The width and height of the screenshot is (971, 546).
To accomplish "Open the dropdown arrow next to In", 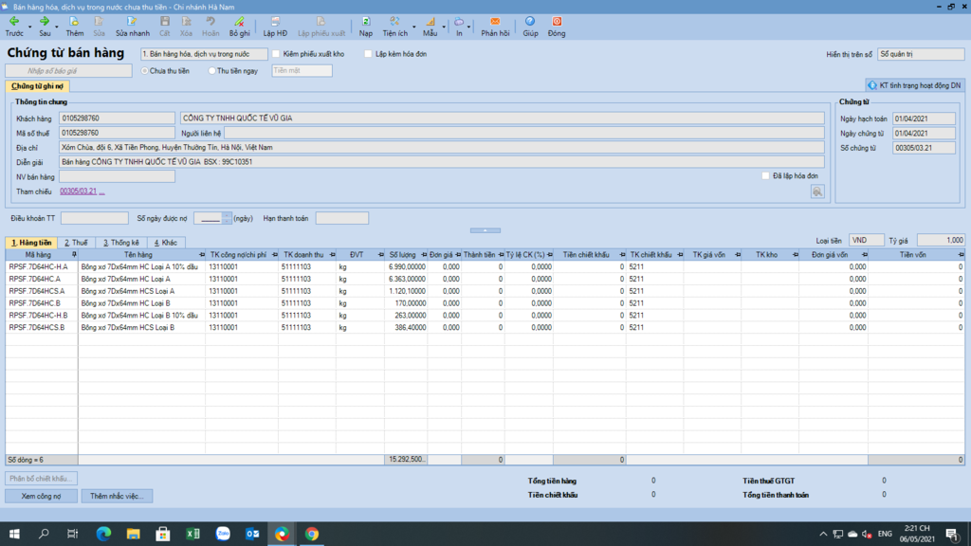I will point(468,27).
